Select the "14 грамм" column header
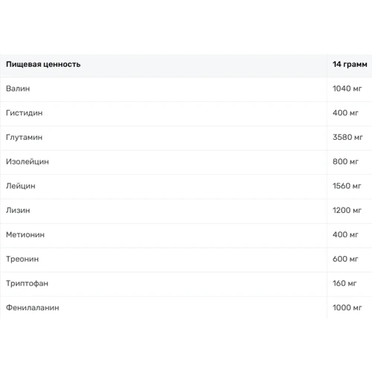This screenshot has height=372, width=372. (x=350, y=64)
